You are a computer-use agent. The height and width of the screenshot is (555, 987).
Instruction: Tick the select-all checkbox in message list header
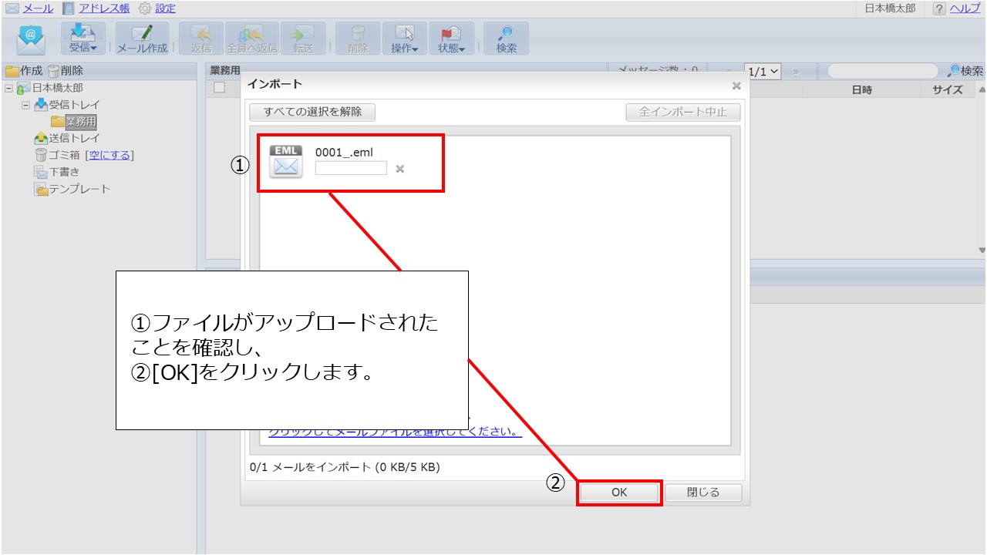click(220, 88)
